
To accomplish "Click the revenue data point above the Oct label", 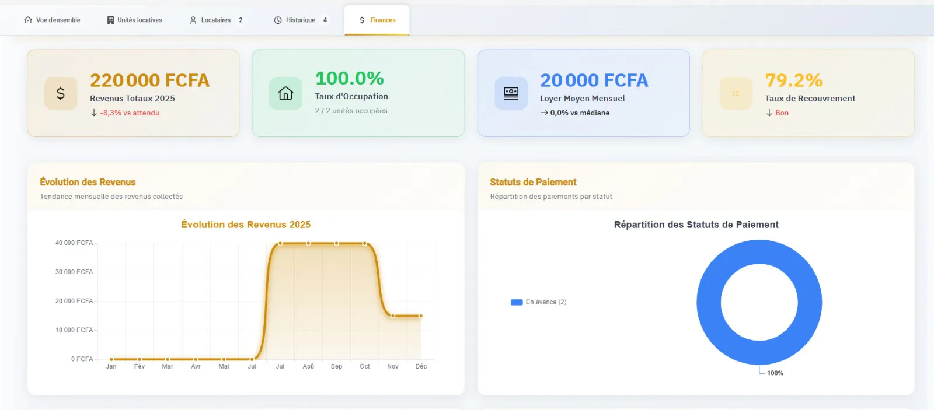I will [365, 243].
